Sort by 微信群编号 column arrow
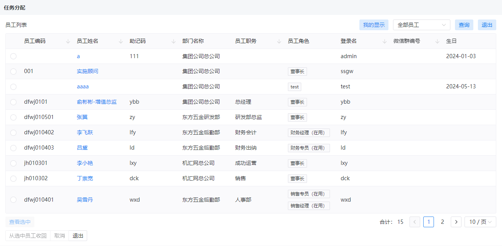 click(437, 41)
